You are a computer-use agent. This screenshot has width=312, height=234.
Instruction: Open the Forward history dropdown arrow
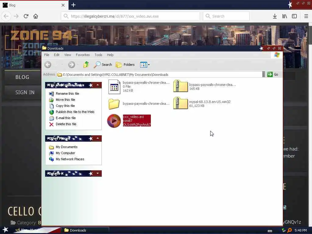(78, 65)
